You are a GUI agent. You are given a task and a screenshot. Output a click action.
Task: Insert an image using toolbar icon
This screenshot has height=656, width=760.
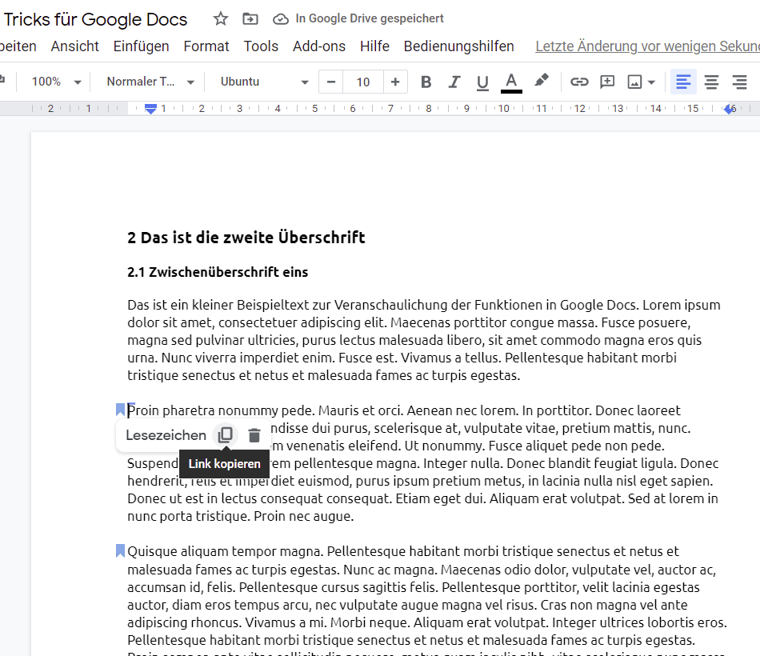[634, 82]
